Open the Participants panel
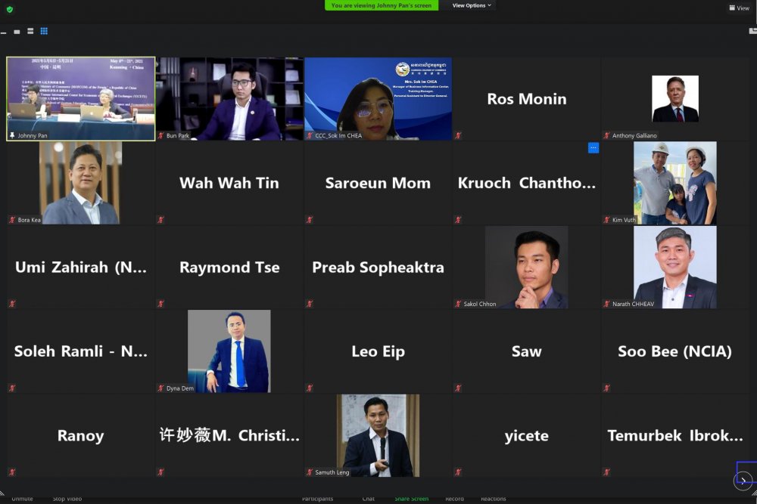757x504 pixels. click(317, 499)
